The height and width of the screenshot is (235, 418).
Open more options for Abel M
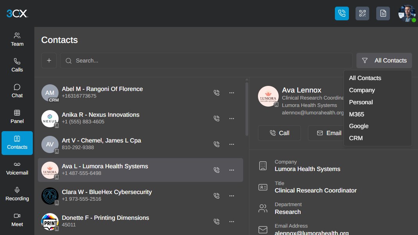(x=232, y=93)
